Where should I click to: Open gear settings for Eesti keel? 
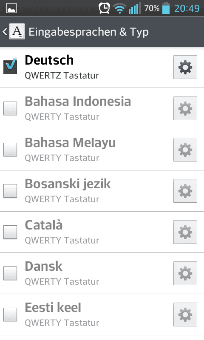pyautogui.click(x=185, y=314)
